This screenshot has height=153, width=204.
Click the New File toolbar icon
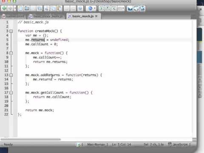(x=20, y=8)
